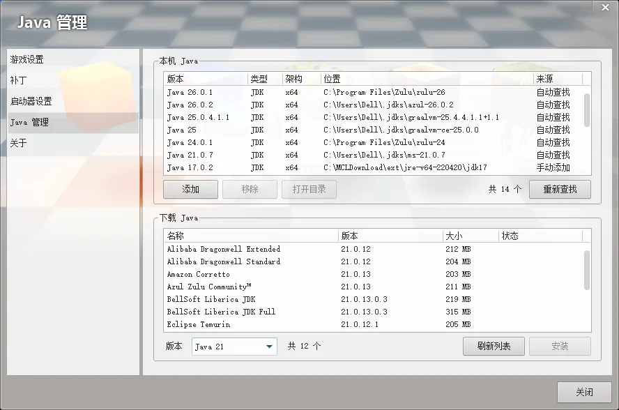Click the 移除 button
Image resolution: width=619 pixels, height=410 pixels.
pyautogui.click(x=250, y=189)
